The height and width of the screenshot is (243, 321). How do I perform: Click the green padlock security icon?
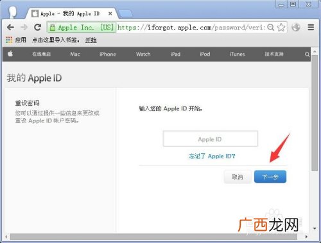(x=53, y=28)
